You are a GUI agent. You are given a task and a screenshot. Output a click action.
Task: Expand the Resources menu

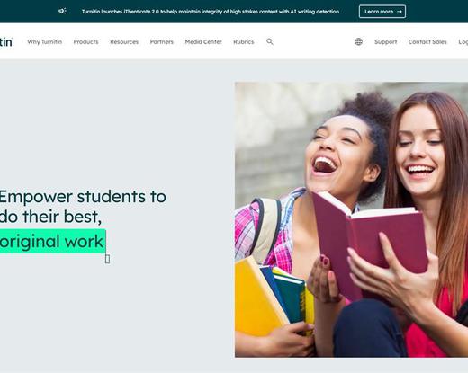[x=124, y=42]
